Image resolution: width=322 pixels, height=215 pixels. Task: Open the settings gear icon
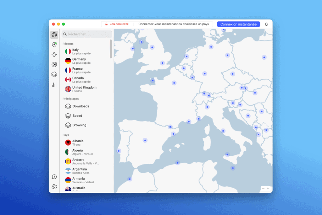[x=54, y=187]
